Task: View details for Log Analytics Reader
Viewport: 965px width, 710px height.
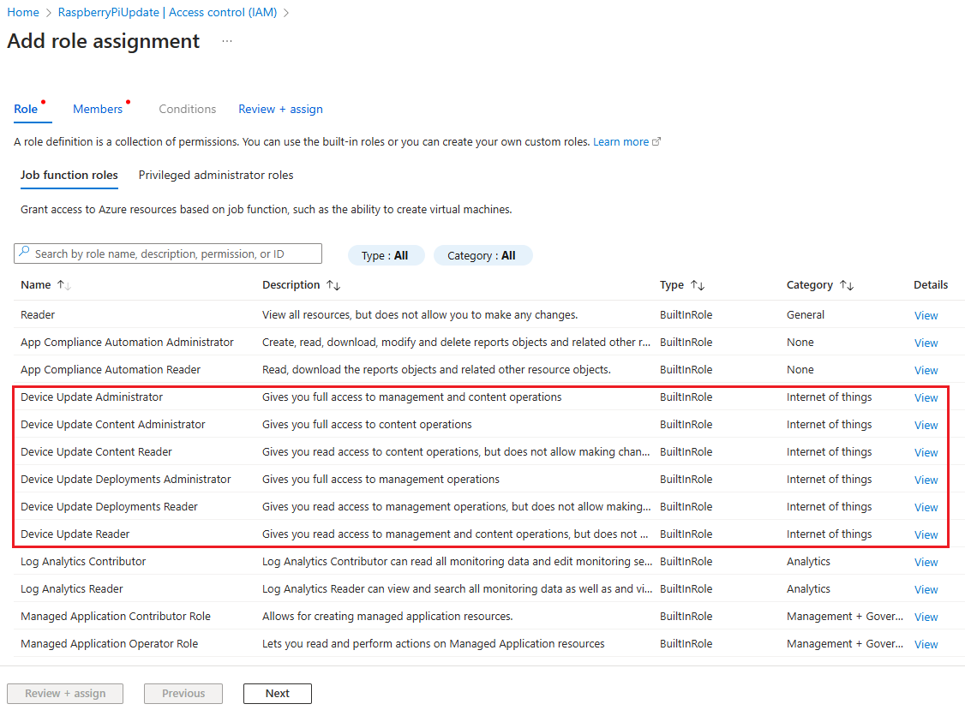Action: (x=926, y=589)
